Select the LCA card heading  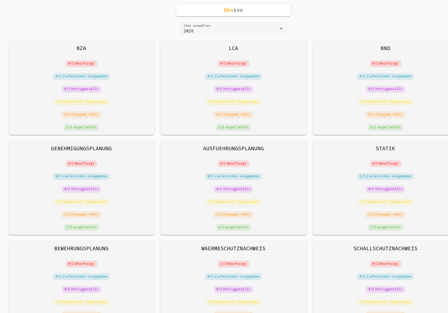(233, 48)
